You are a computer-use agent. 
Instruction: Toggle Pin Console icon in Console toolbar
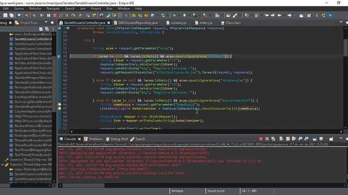pos(315,139)
